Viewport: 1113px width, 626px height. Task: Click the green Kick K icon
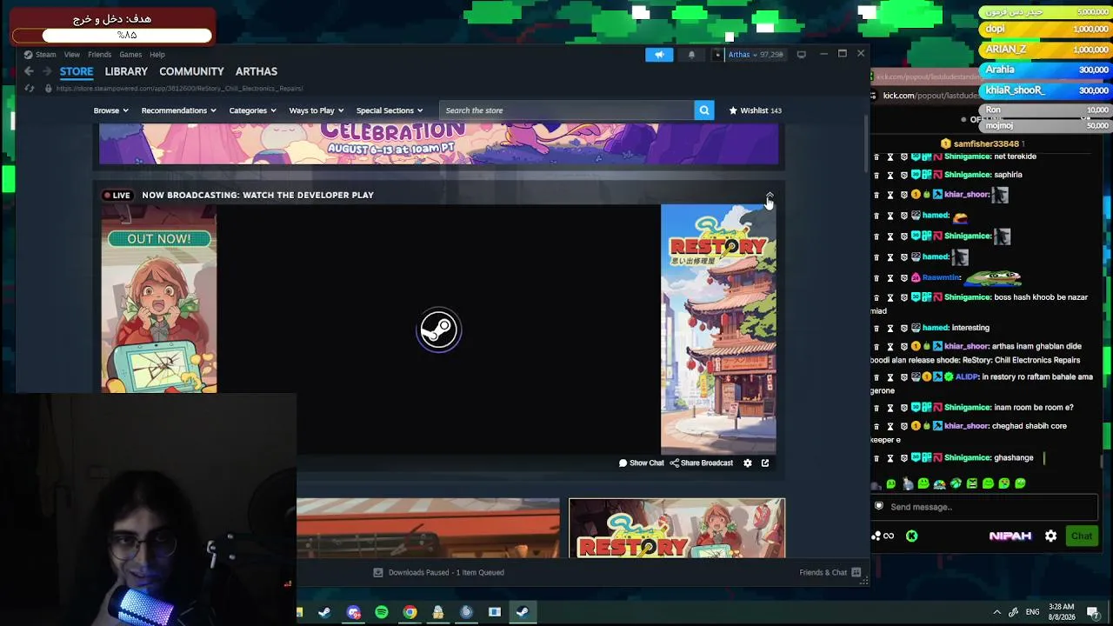pos(911,536)
